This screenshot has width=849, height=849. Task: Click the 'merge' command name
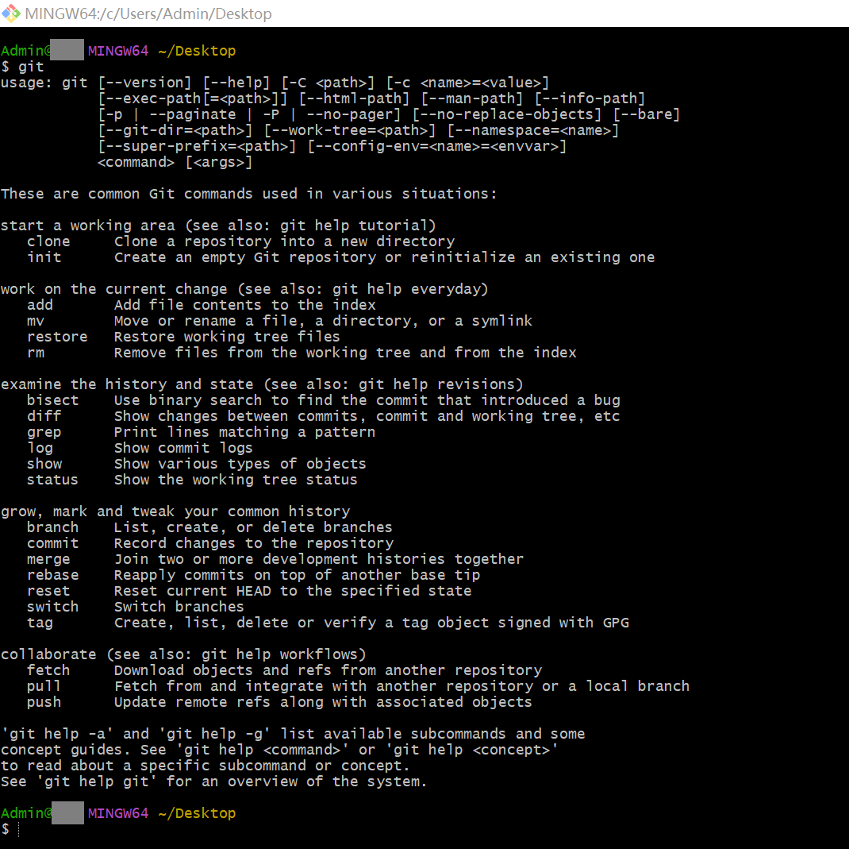(48, 559)
